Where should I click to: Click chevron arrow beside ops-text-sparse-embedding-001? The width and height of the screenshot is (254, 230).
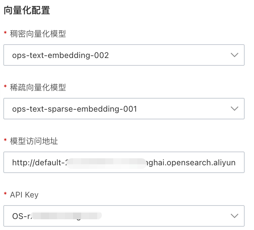[234, 109]
